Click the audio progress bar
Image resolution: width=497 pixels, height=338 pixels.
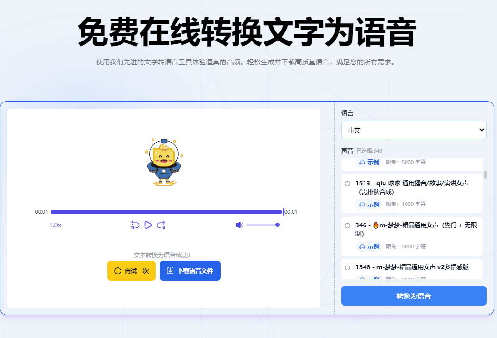[x=167, y=212]
